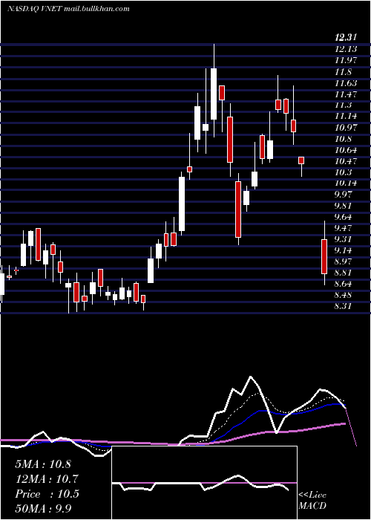Image resolution: width=371 pixels, height=520 pixels.
Task: Click the 5MA : 10.8 readout
Action: click(x=43, y=464)
